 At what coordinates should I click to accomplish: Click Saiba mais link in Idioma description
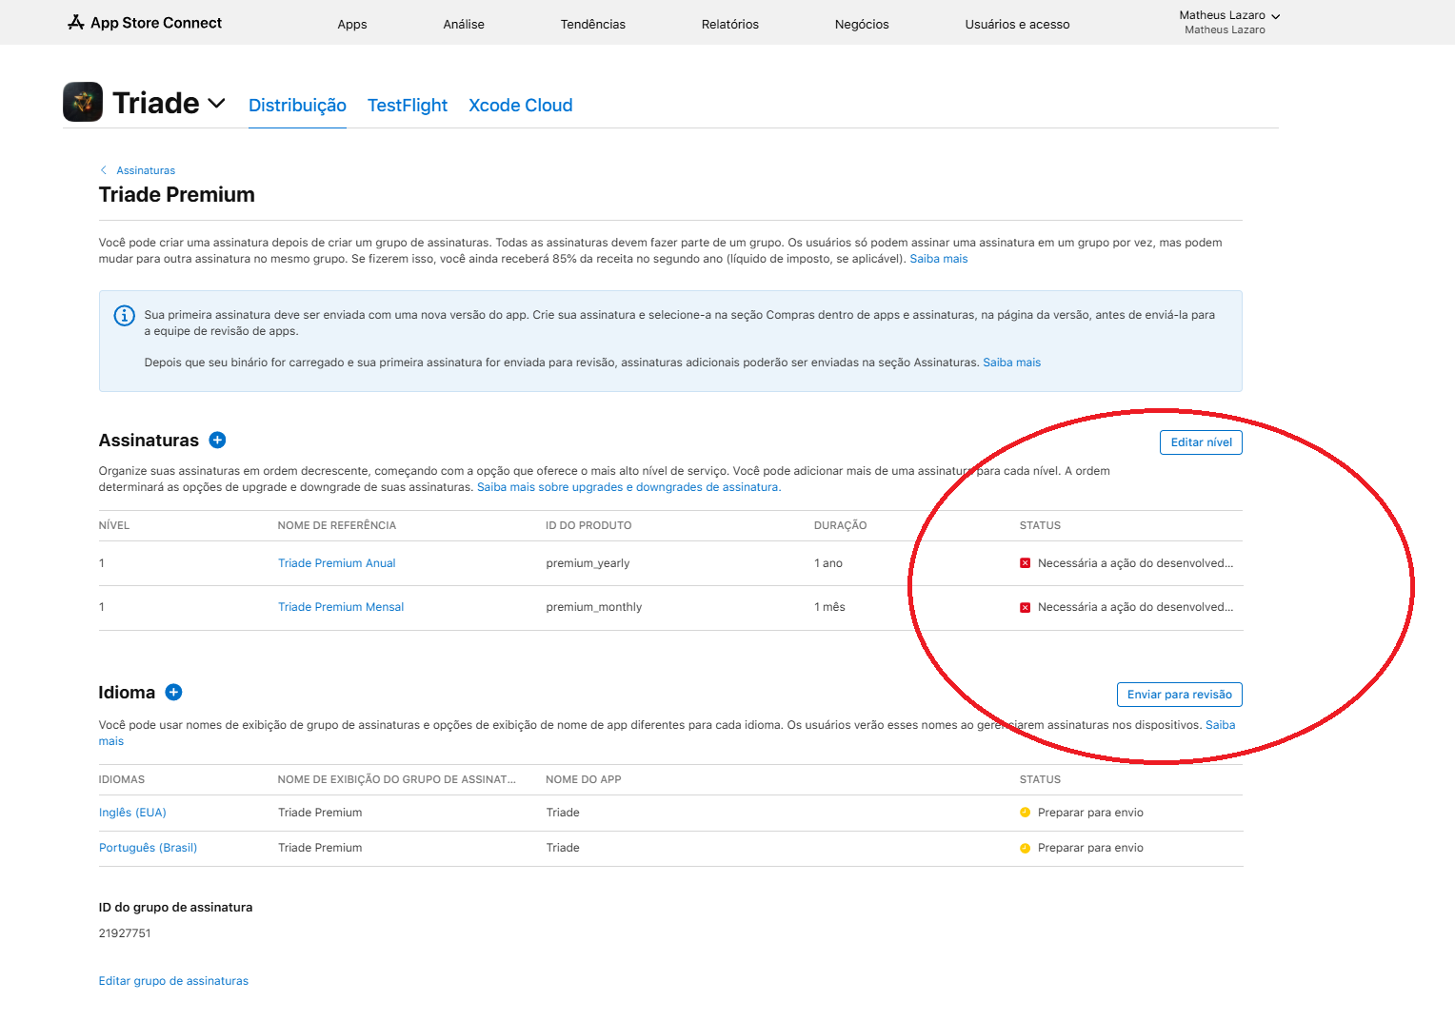point(1221,725)
